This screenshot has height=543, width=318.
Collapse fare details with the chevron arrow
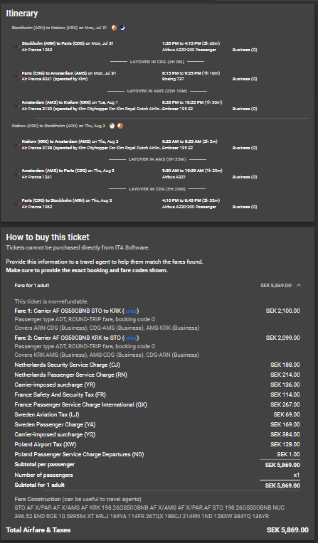299,285
